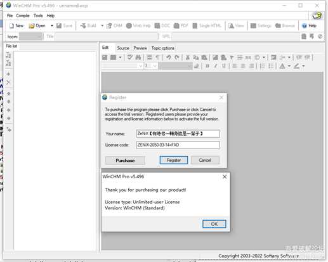Toggle Underline formatting in editor toolbar
The image size is (328, 262).
pos(223,66)
